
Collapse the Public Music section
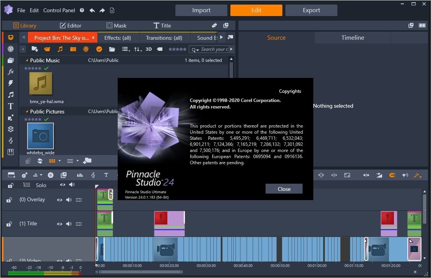click(27, 60)
